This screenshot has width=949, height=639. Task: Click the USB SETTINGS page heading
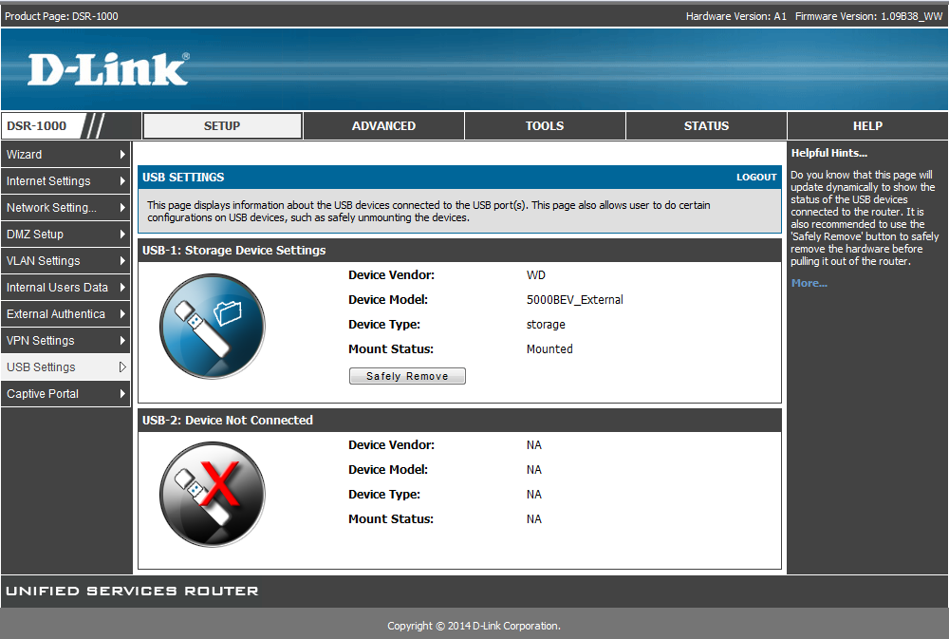point(183,178)
